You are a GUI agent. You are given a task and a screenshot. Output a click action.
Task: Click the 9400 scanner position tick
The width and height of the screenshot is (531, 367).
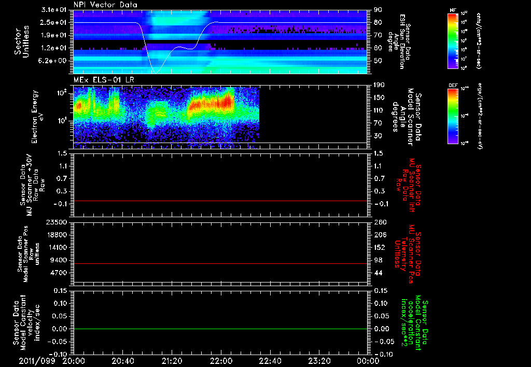click(x=60, y=260)
